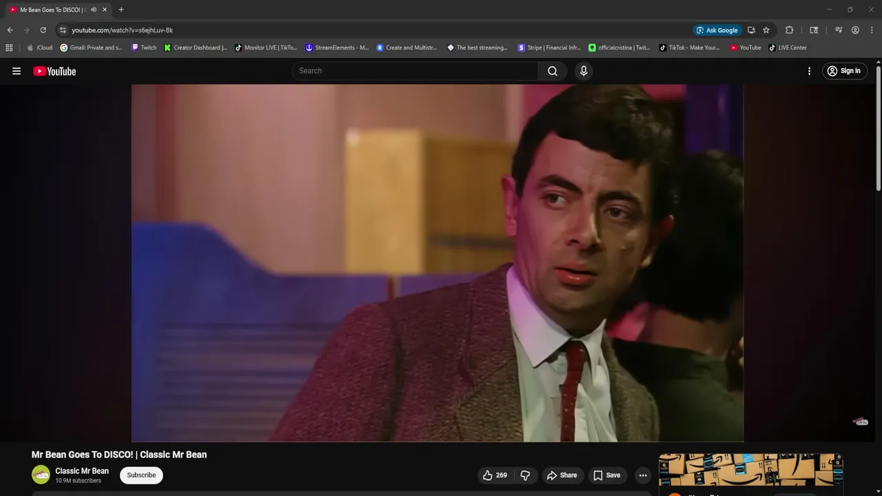Open Chrome extensions puzzle icon
The image size is (882, 496).
[790, 30]
